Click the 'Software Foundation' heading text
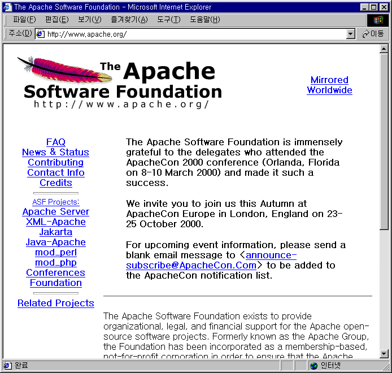 coord(123,92)
